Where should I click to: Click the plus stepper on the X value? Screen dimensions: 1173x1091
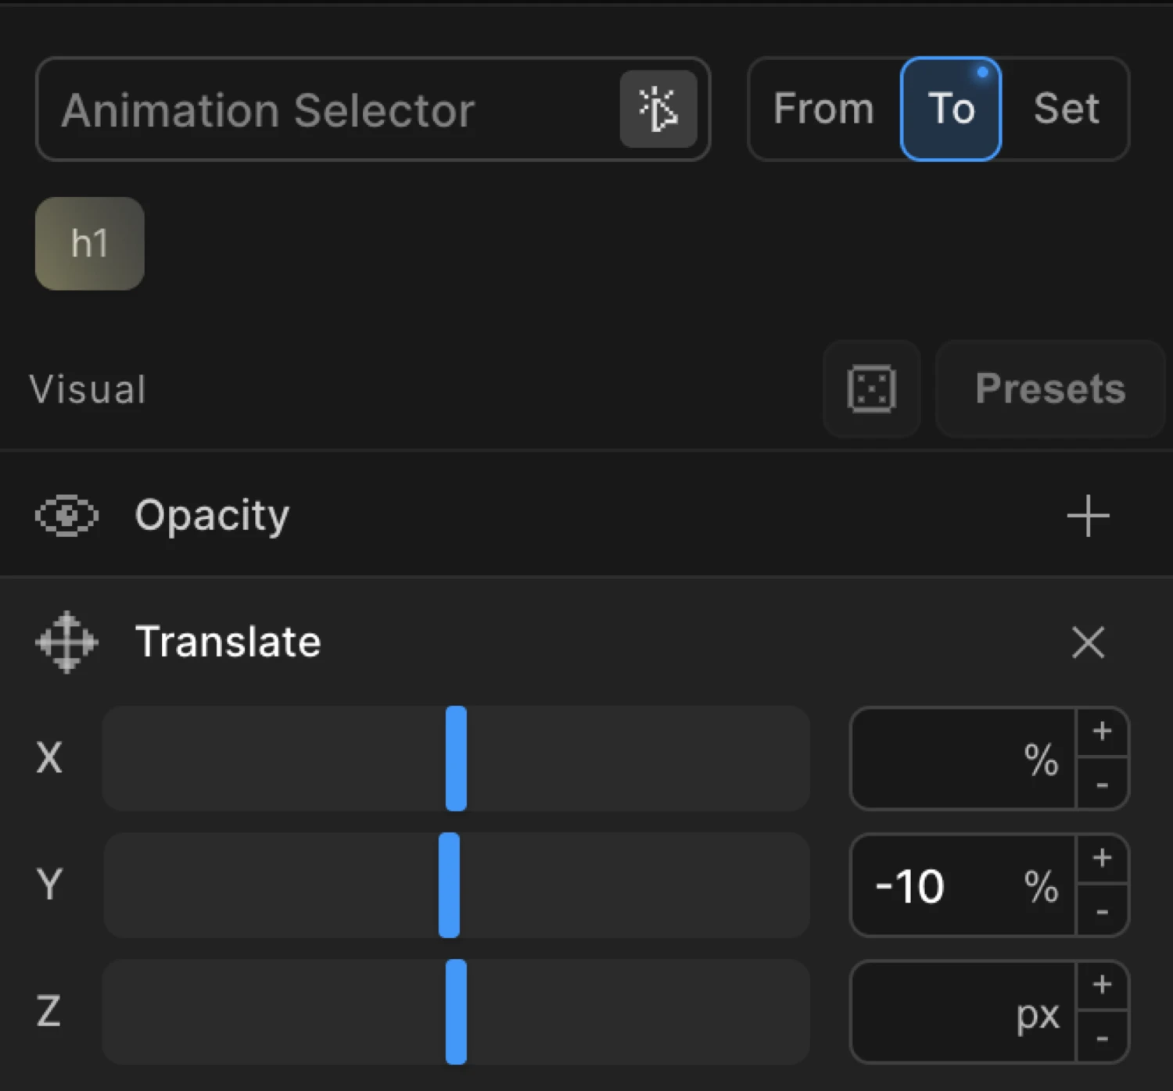(1103, 732)
